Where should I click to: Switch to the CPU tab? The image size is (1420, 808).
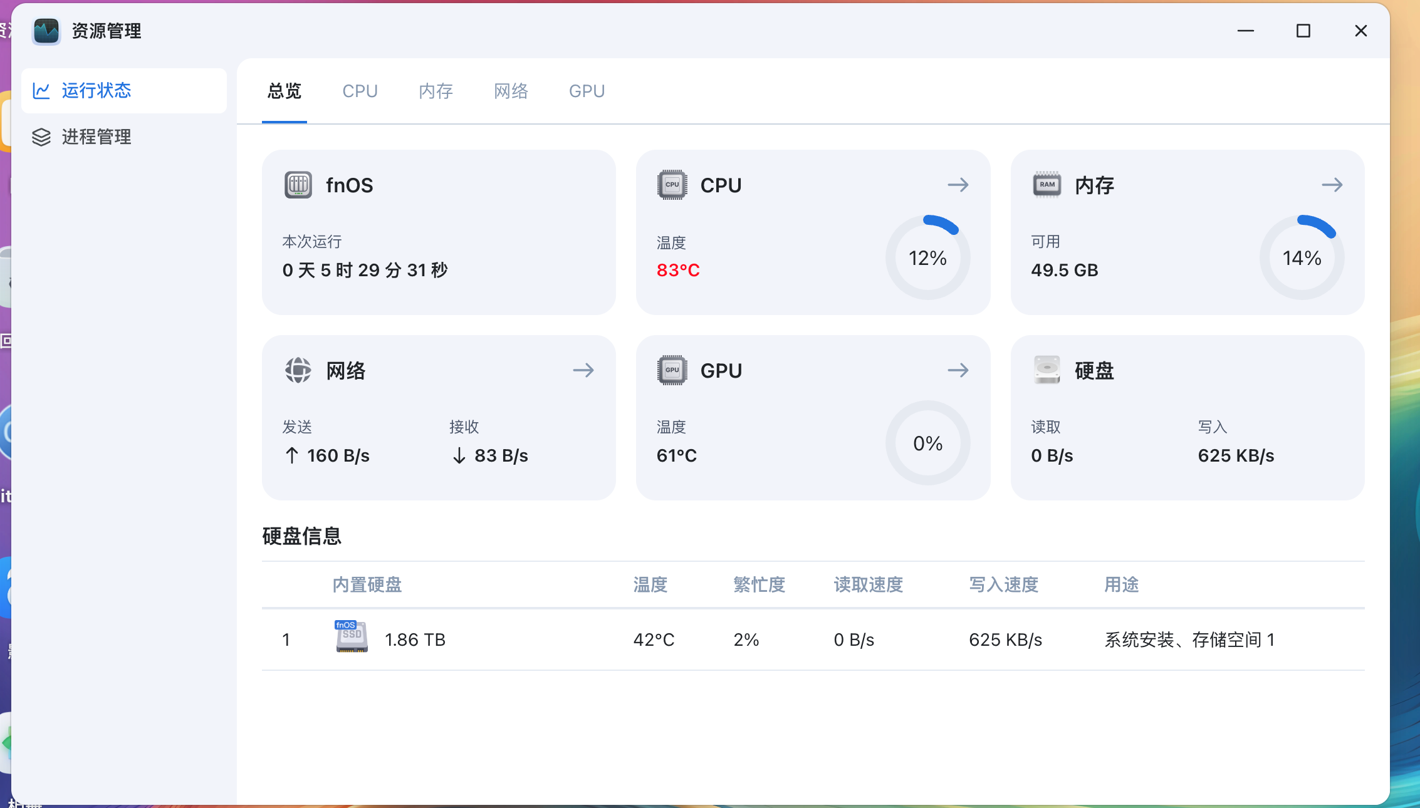point(360,91)
